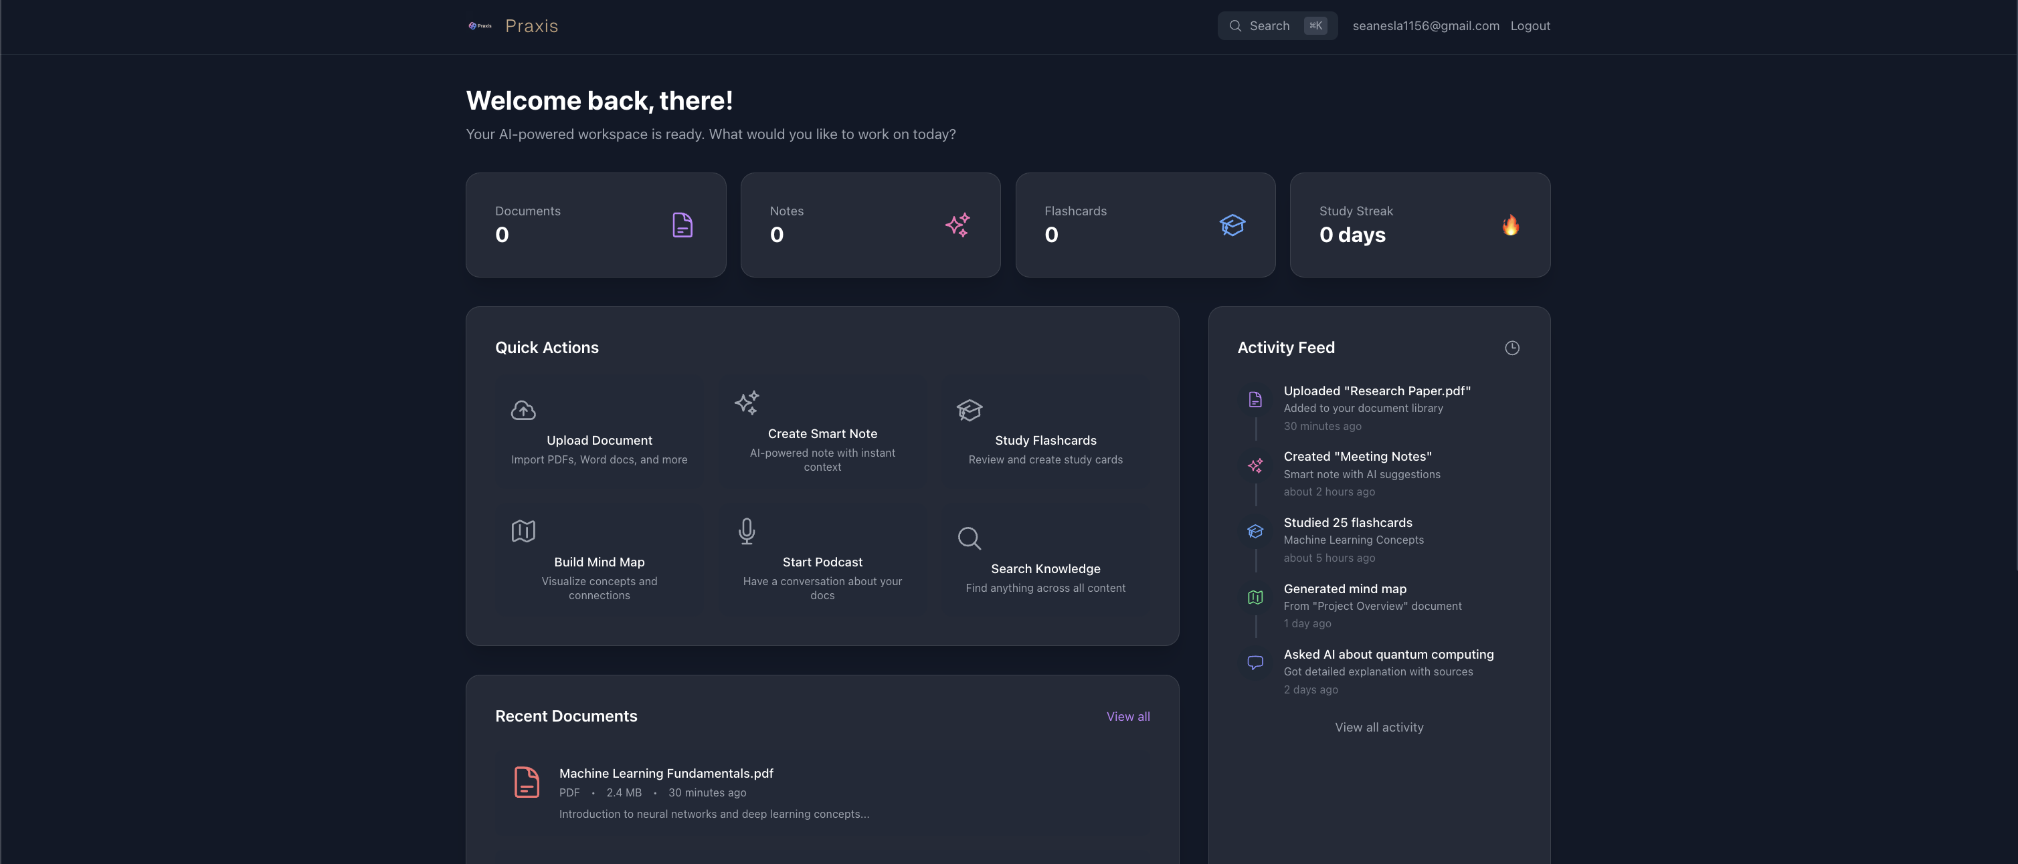Open Machine Learning Fundamentals.pdf document
This screenshot has width=2018, height=864.
[666, 774]
